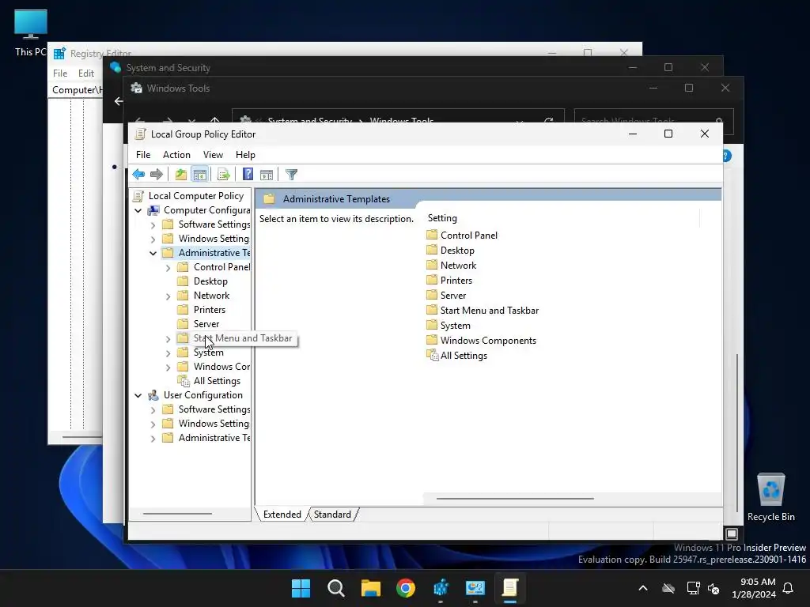Toggle Show/Hide Action Pane toolbar icon
810x607 pixels.
point(267,175)
